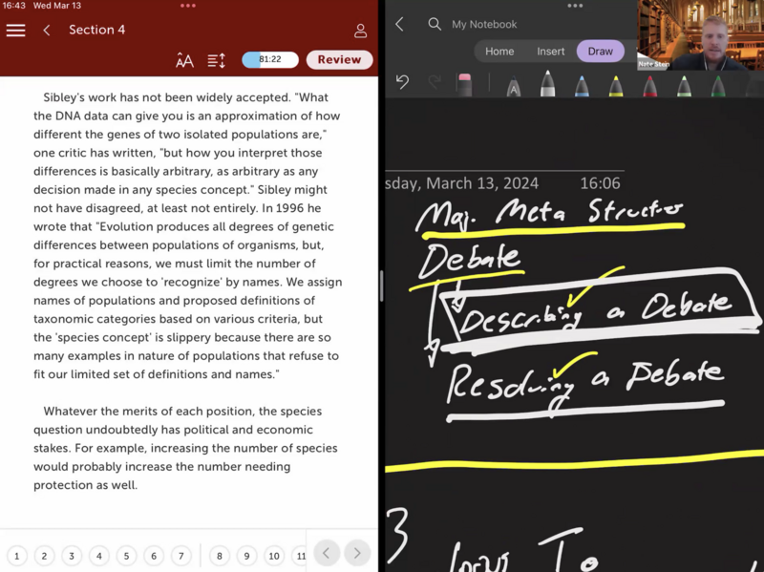The height and width of the screenshot is (572, 764).
Task: Switch to the Insert tab
Action: [551, 52]
